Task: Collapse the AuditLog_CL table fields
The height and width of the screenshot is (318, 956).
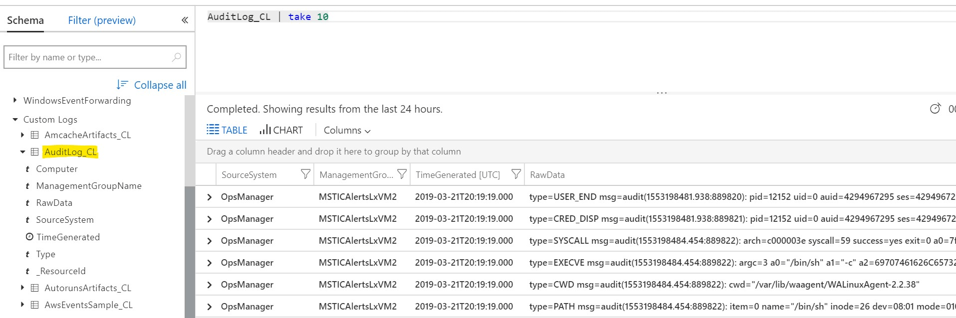Action: point(22,152)
